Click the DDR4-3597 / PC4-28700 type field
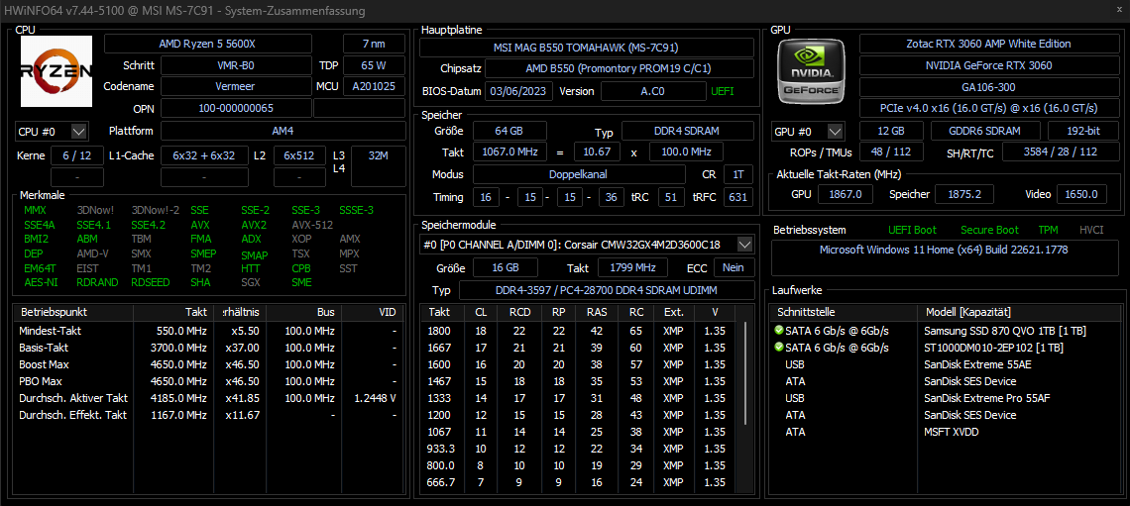1130x506 pixels. (x=606, y=290)
